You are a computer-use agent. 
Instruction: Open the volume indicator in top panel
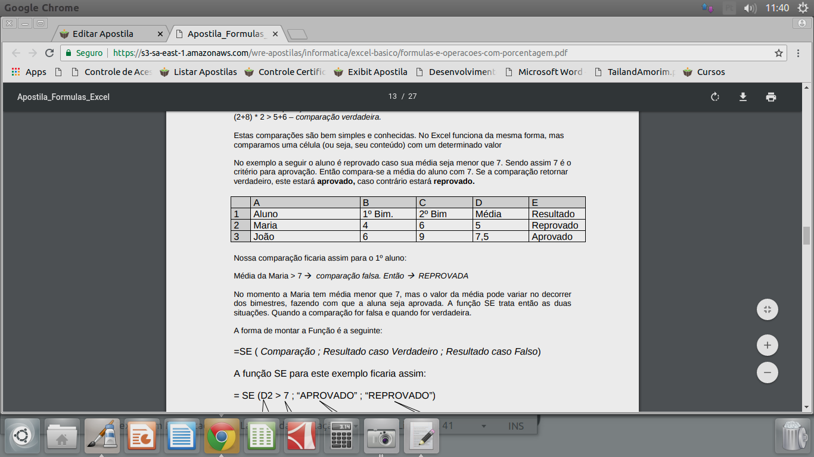[751, 8]
